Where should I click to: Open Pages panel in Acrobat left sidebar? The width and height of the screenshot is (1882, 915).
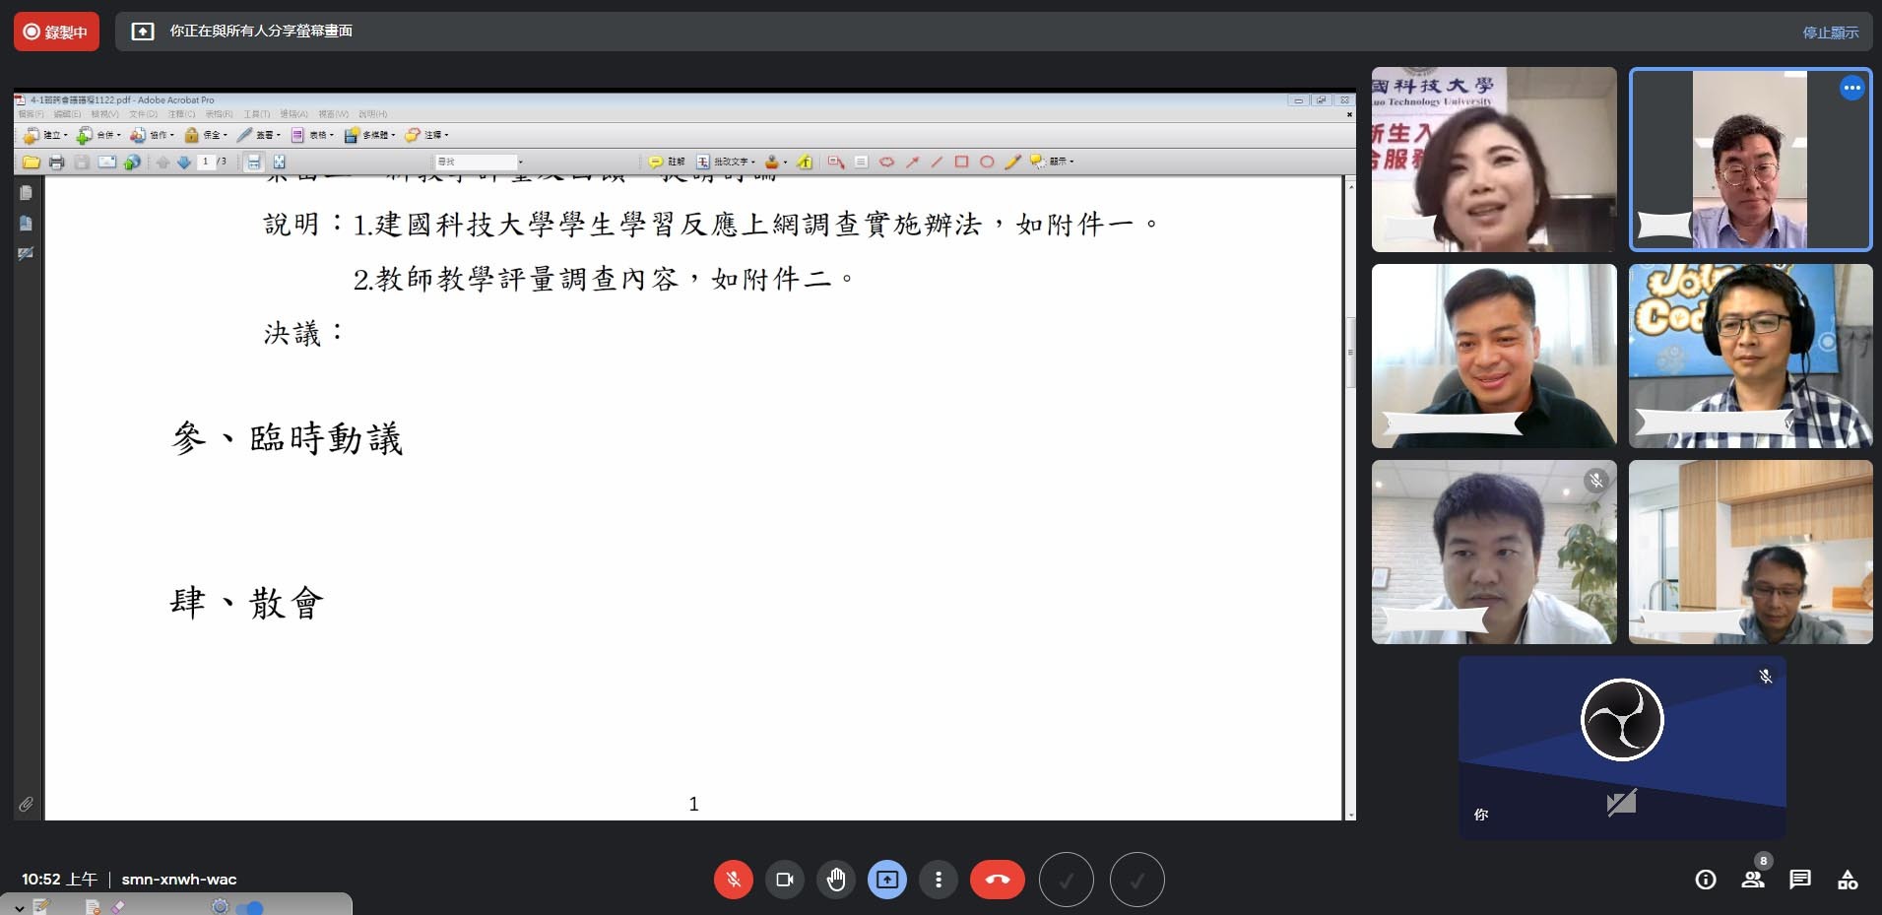click(26, 193)
